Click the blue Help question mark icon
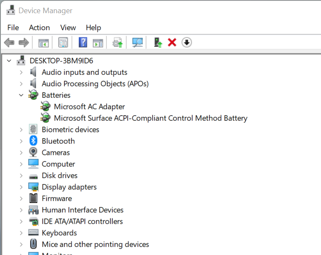 point(83,42)
